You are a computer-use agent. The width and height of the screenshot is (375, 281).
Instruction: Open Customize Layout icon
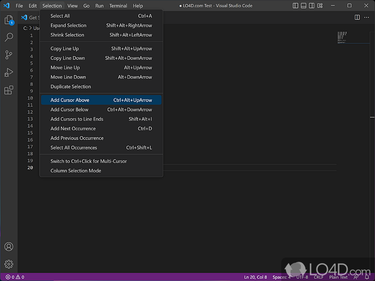pos(320,6)
